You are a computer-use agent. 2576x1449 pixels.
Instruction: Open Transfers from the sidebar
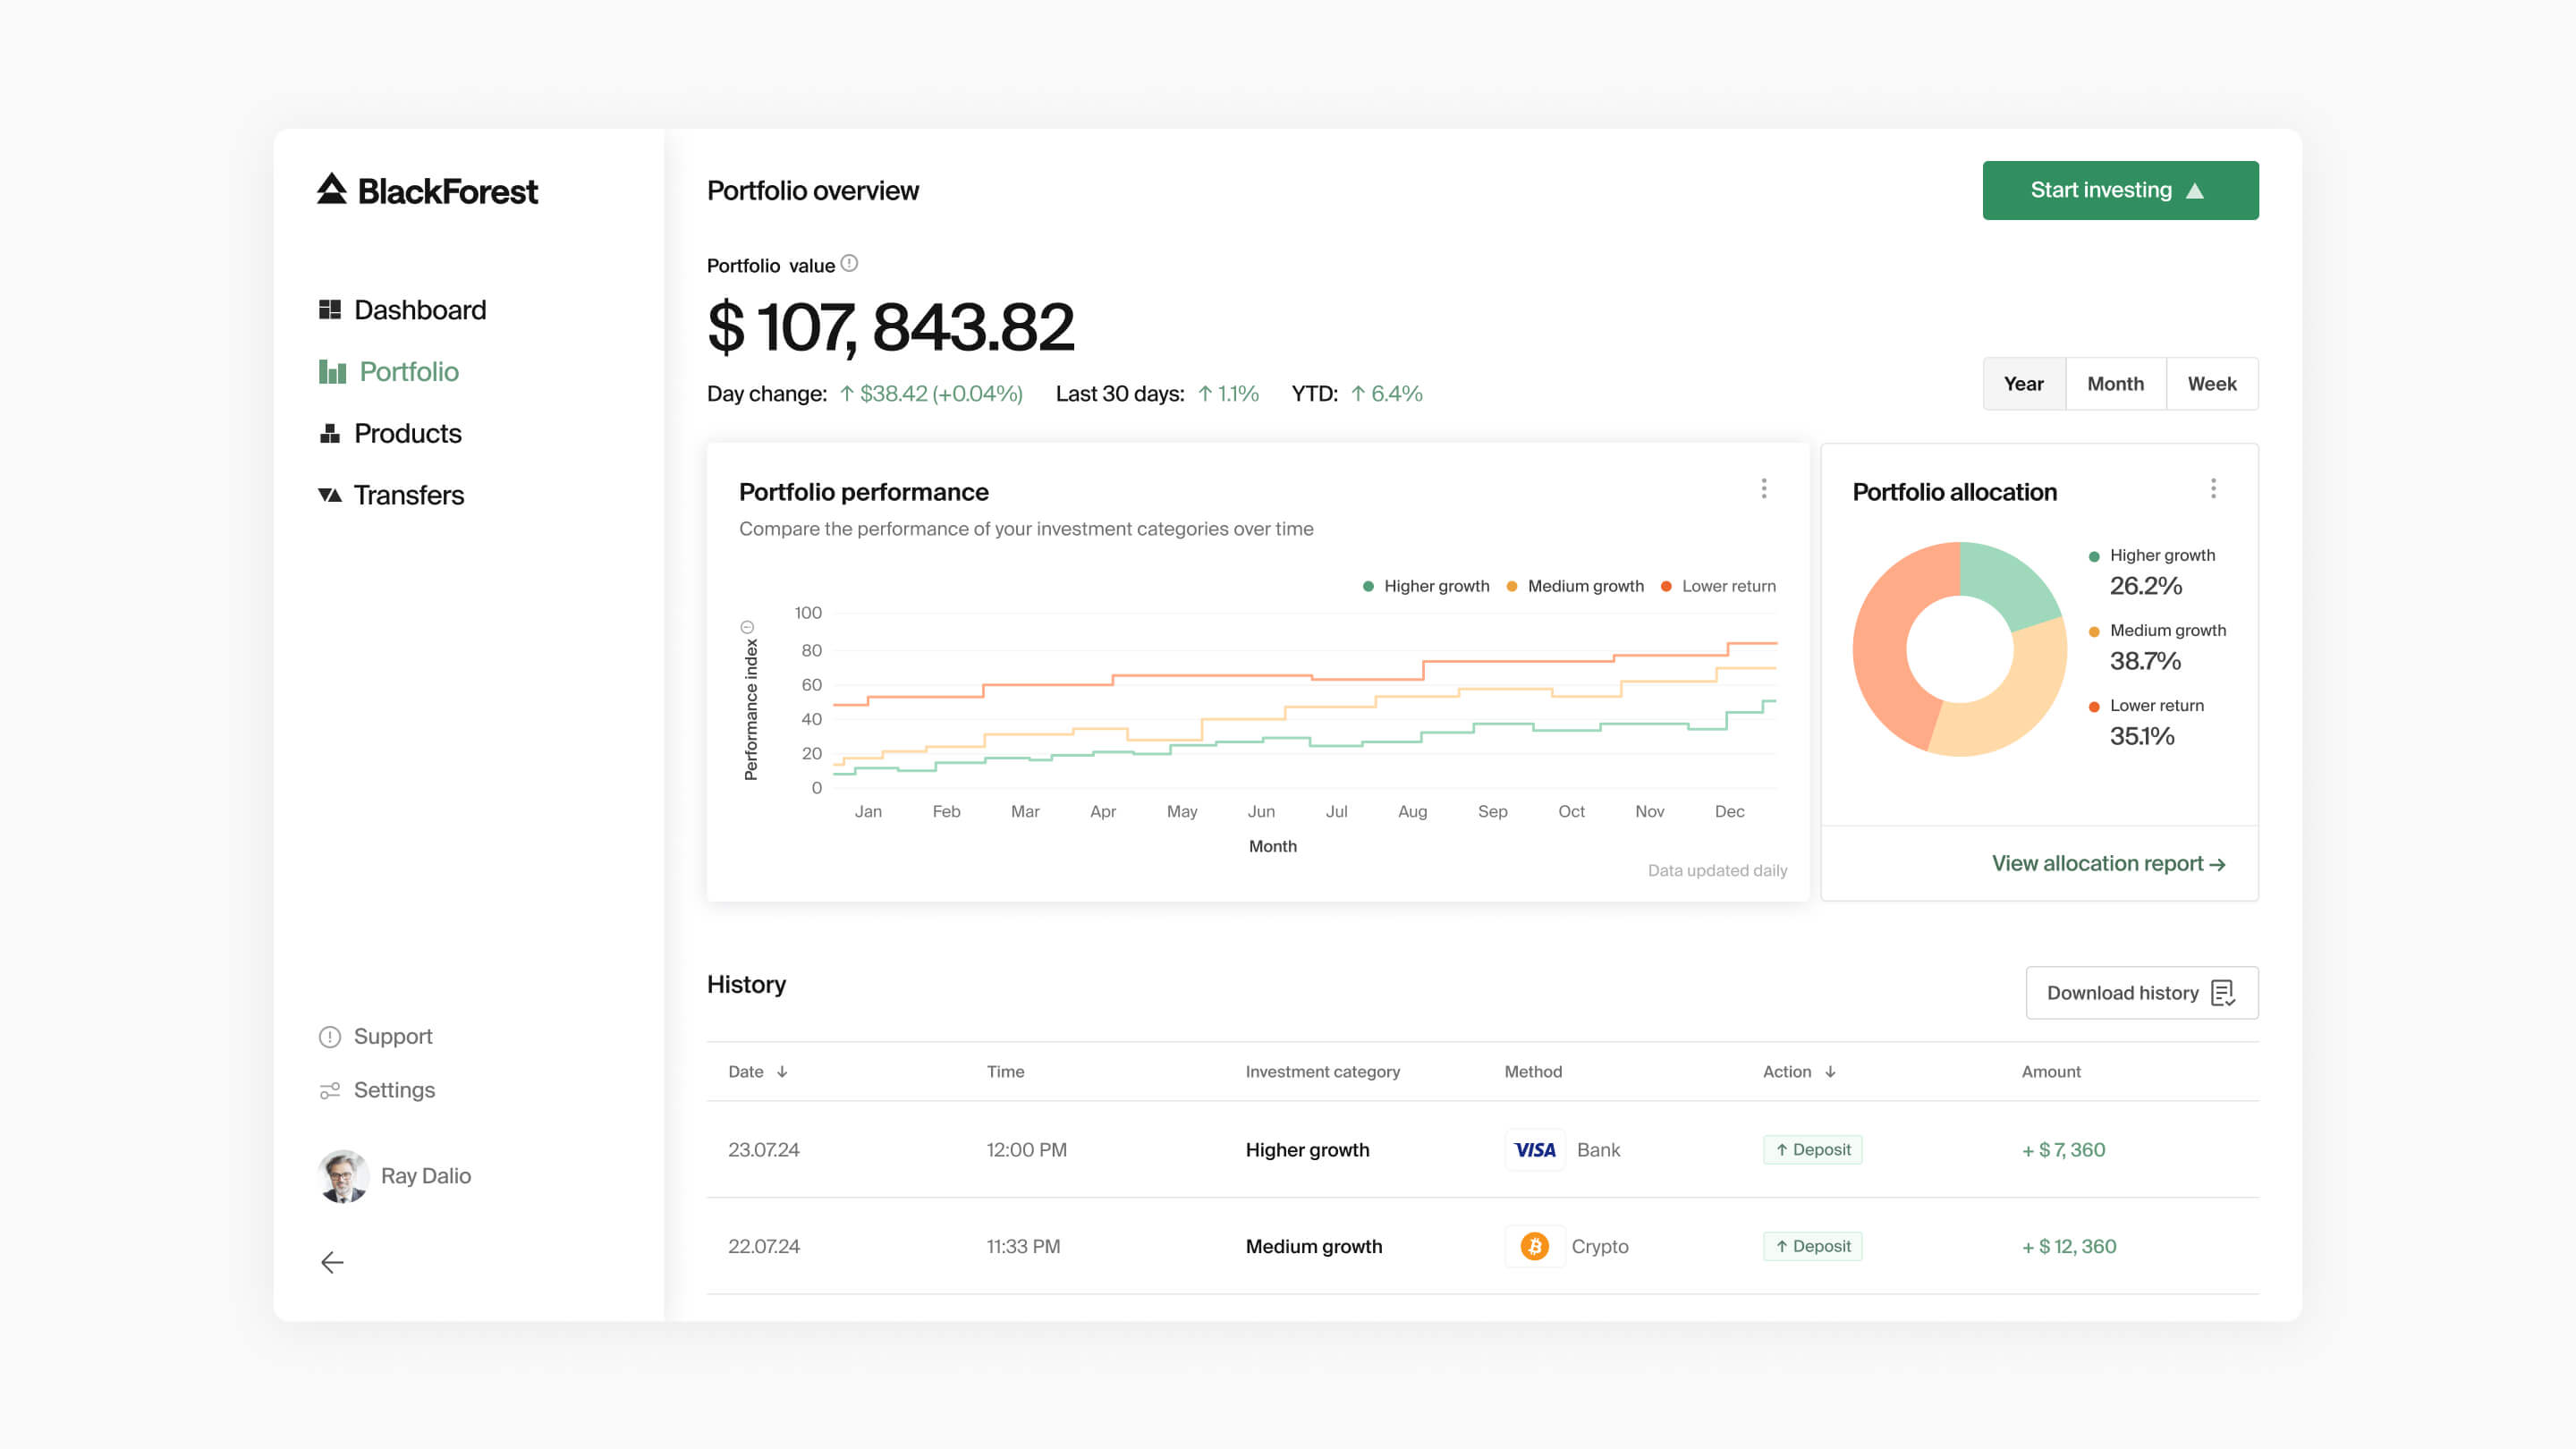point(408,495)
